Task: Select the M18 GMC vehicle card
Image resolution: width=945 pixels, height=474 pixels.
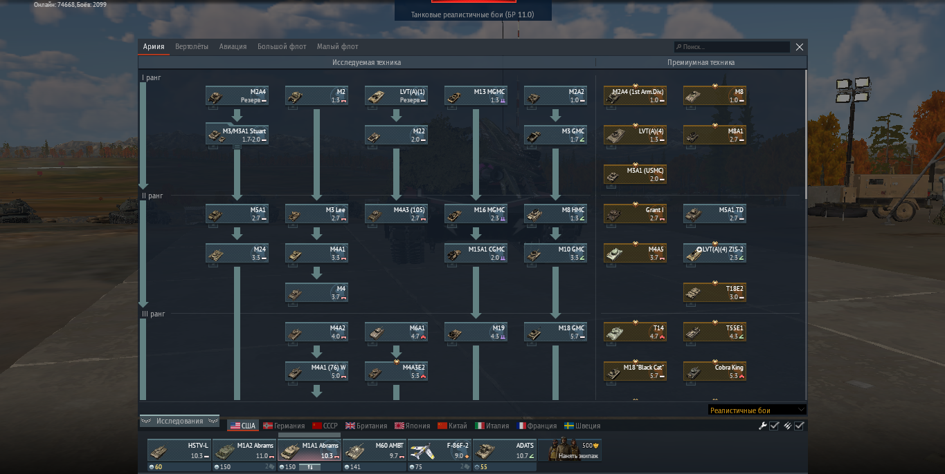Action: pos(555,332)
